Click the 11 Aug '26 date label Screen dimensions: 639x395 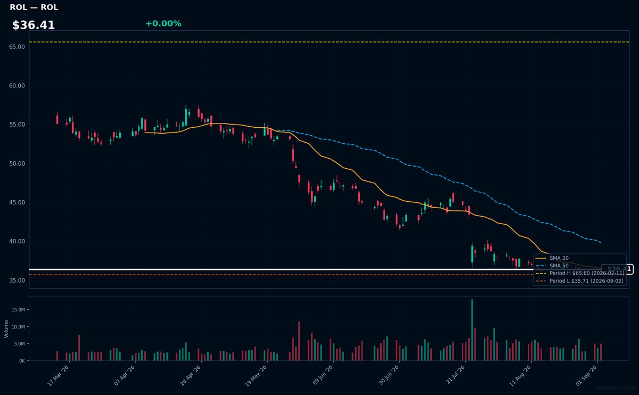coord(521,375)
